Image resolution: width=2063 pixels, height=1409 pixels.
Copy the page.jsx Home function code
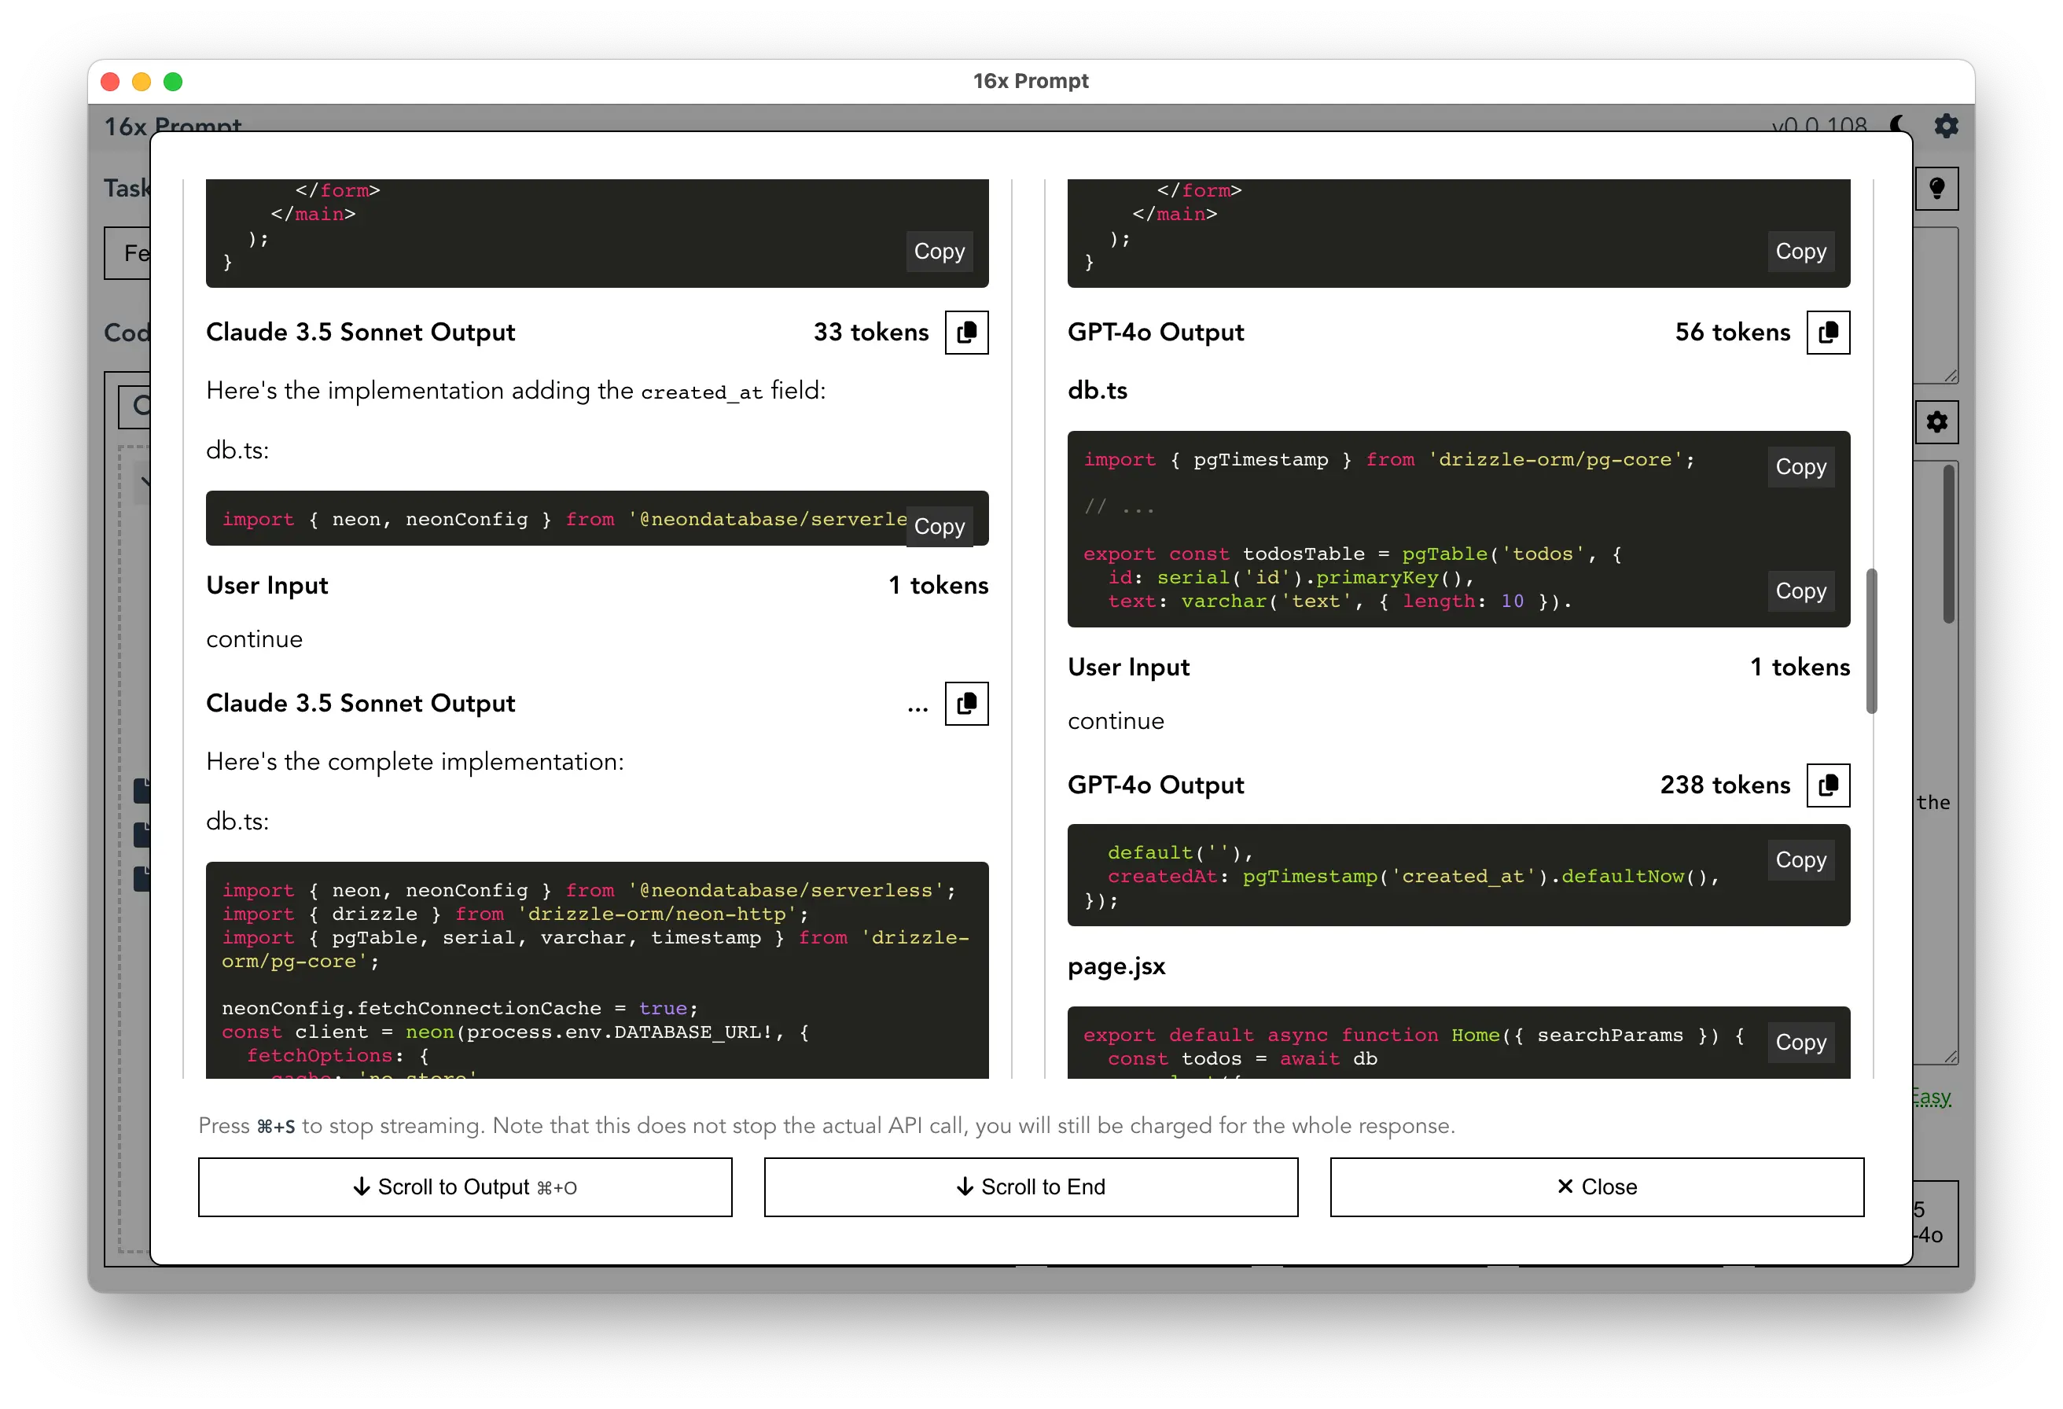coord(1800,1043)
